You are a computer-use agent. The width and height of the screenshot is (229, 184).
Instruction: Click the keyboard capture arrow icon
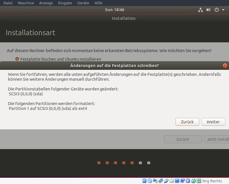[x=199, y=181]
